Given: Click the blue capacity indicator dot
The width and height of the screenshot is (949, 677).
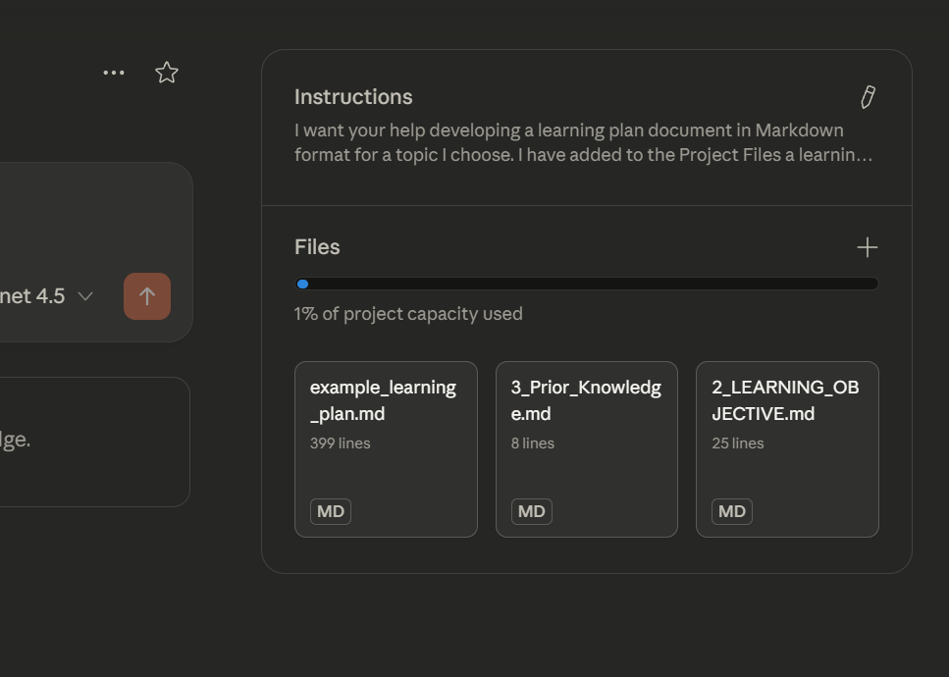Looking at the screenshot, I should [x=302, y=285].
